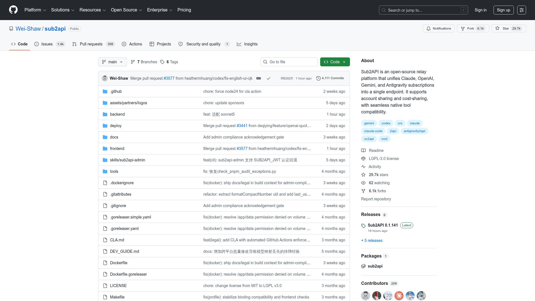The height and width of the screenshot is (301, 535).
Task: Go to the GitHub homepage logo
Action: 13,10
